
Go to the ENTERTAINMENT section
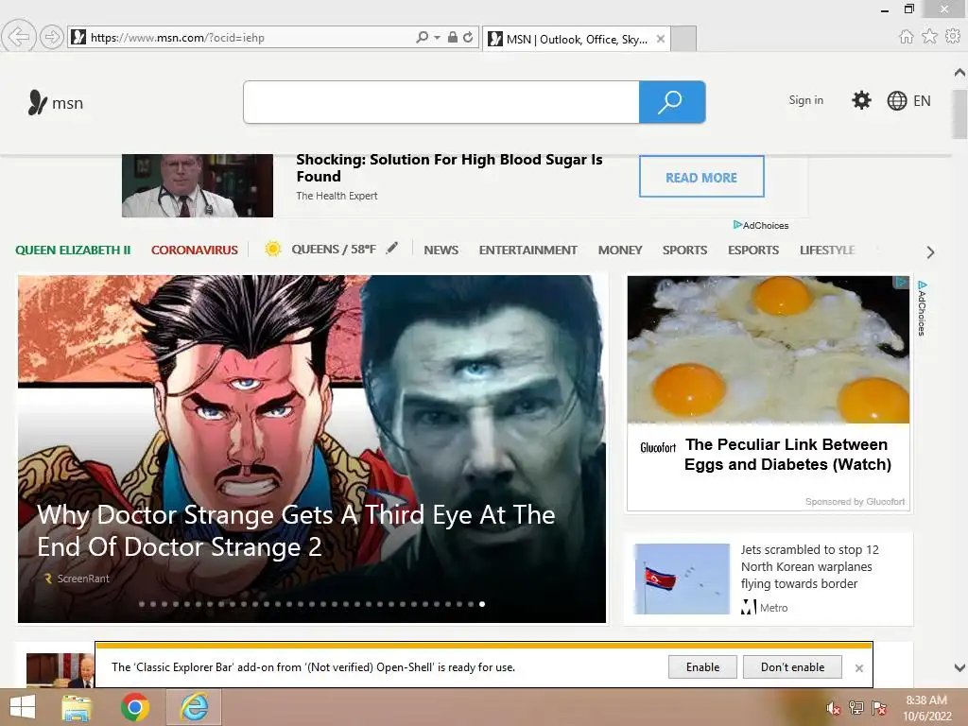(x=527, y=250)
